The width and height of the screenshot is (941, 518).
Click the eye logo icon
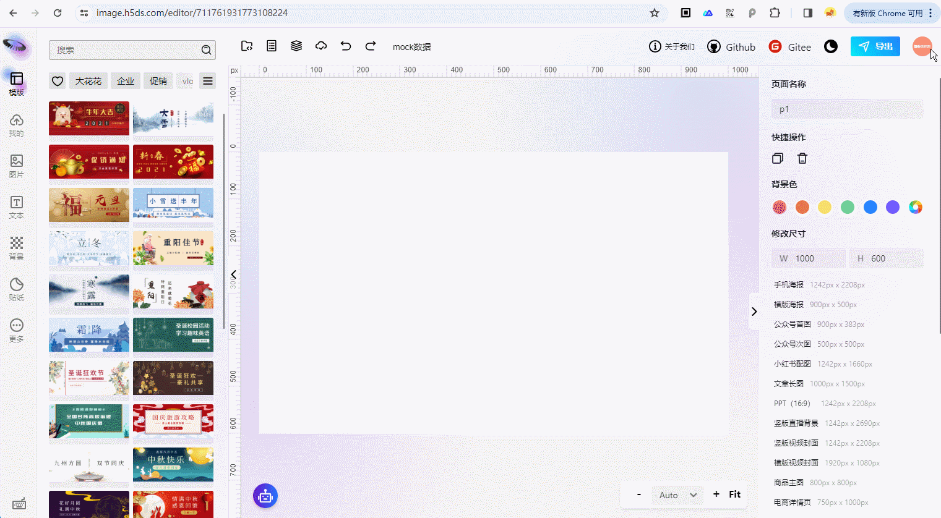15,45
